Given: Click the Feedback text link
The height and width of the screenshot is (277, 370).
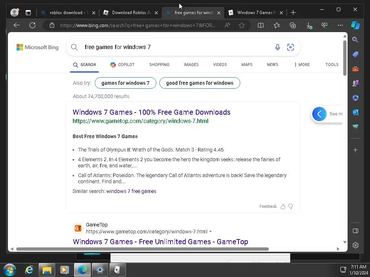Looking at the screenshot, I should click(x=268, y=207).
